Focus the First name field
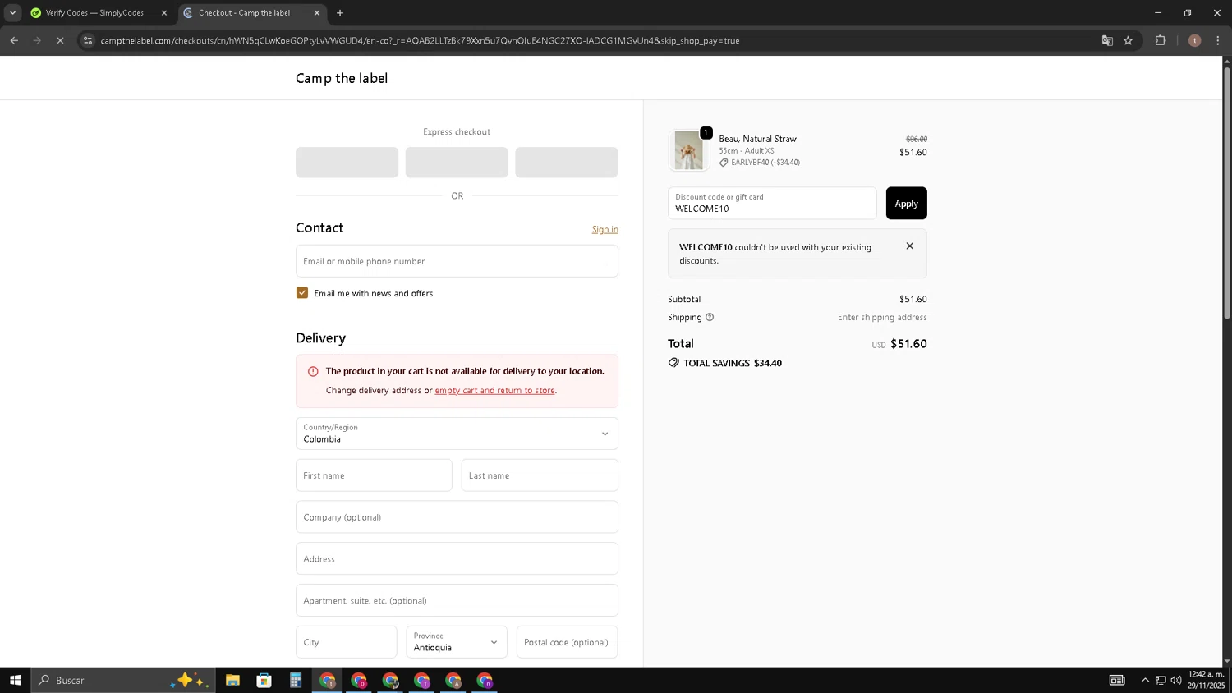The height and width of the screenshot is (693, 1232). pos(374,475)
